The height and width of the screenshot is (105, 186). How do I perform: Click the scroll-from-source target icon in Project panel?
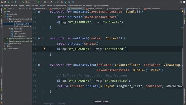20,9
